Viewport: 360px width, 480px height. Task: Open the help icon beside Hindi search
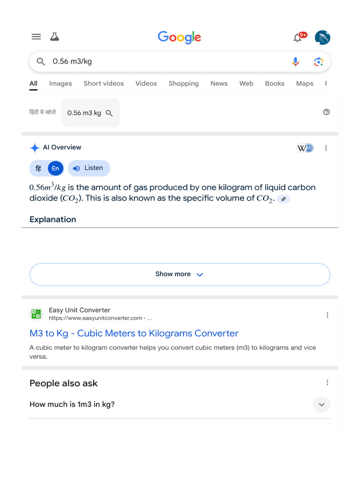point(326,112)
